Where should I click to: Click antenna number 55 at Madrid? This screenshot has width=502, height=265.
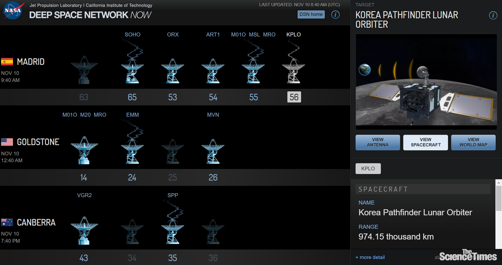pos(253,97)
